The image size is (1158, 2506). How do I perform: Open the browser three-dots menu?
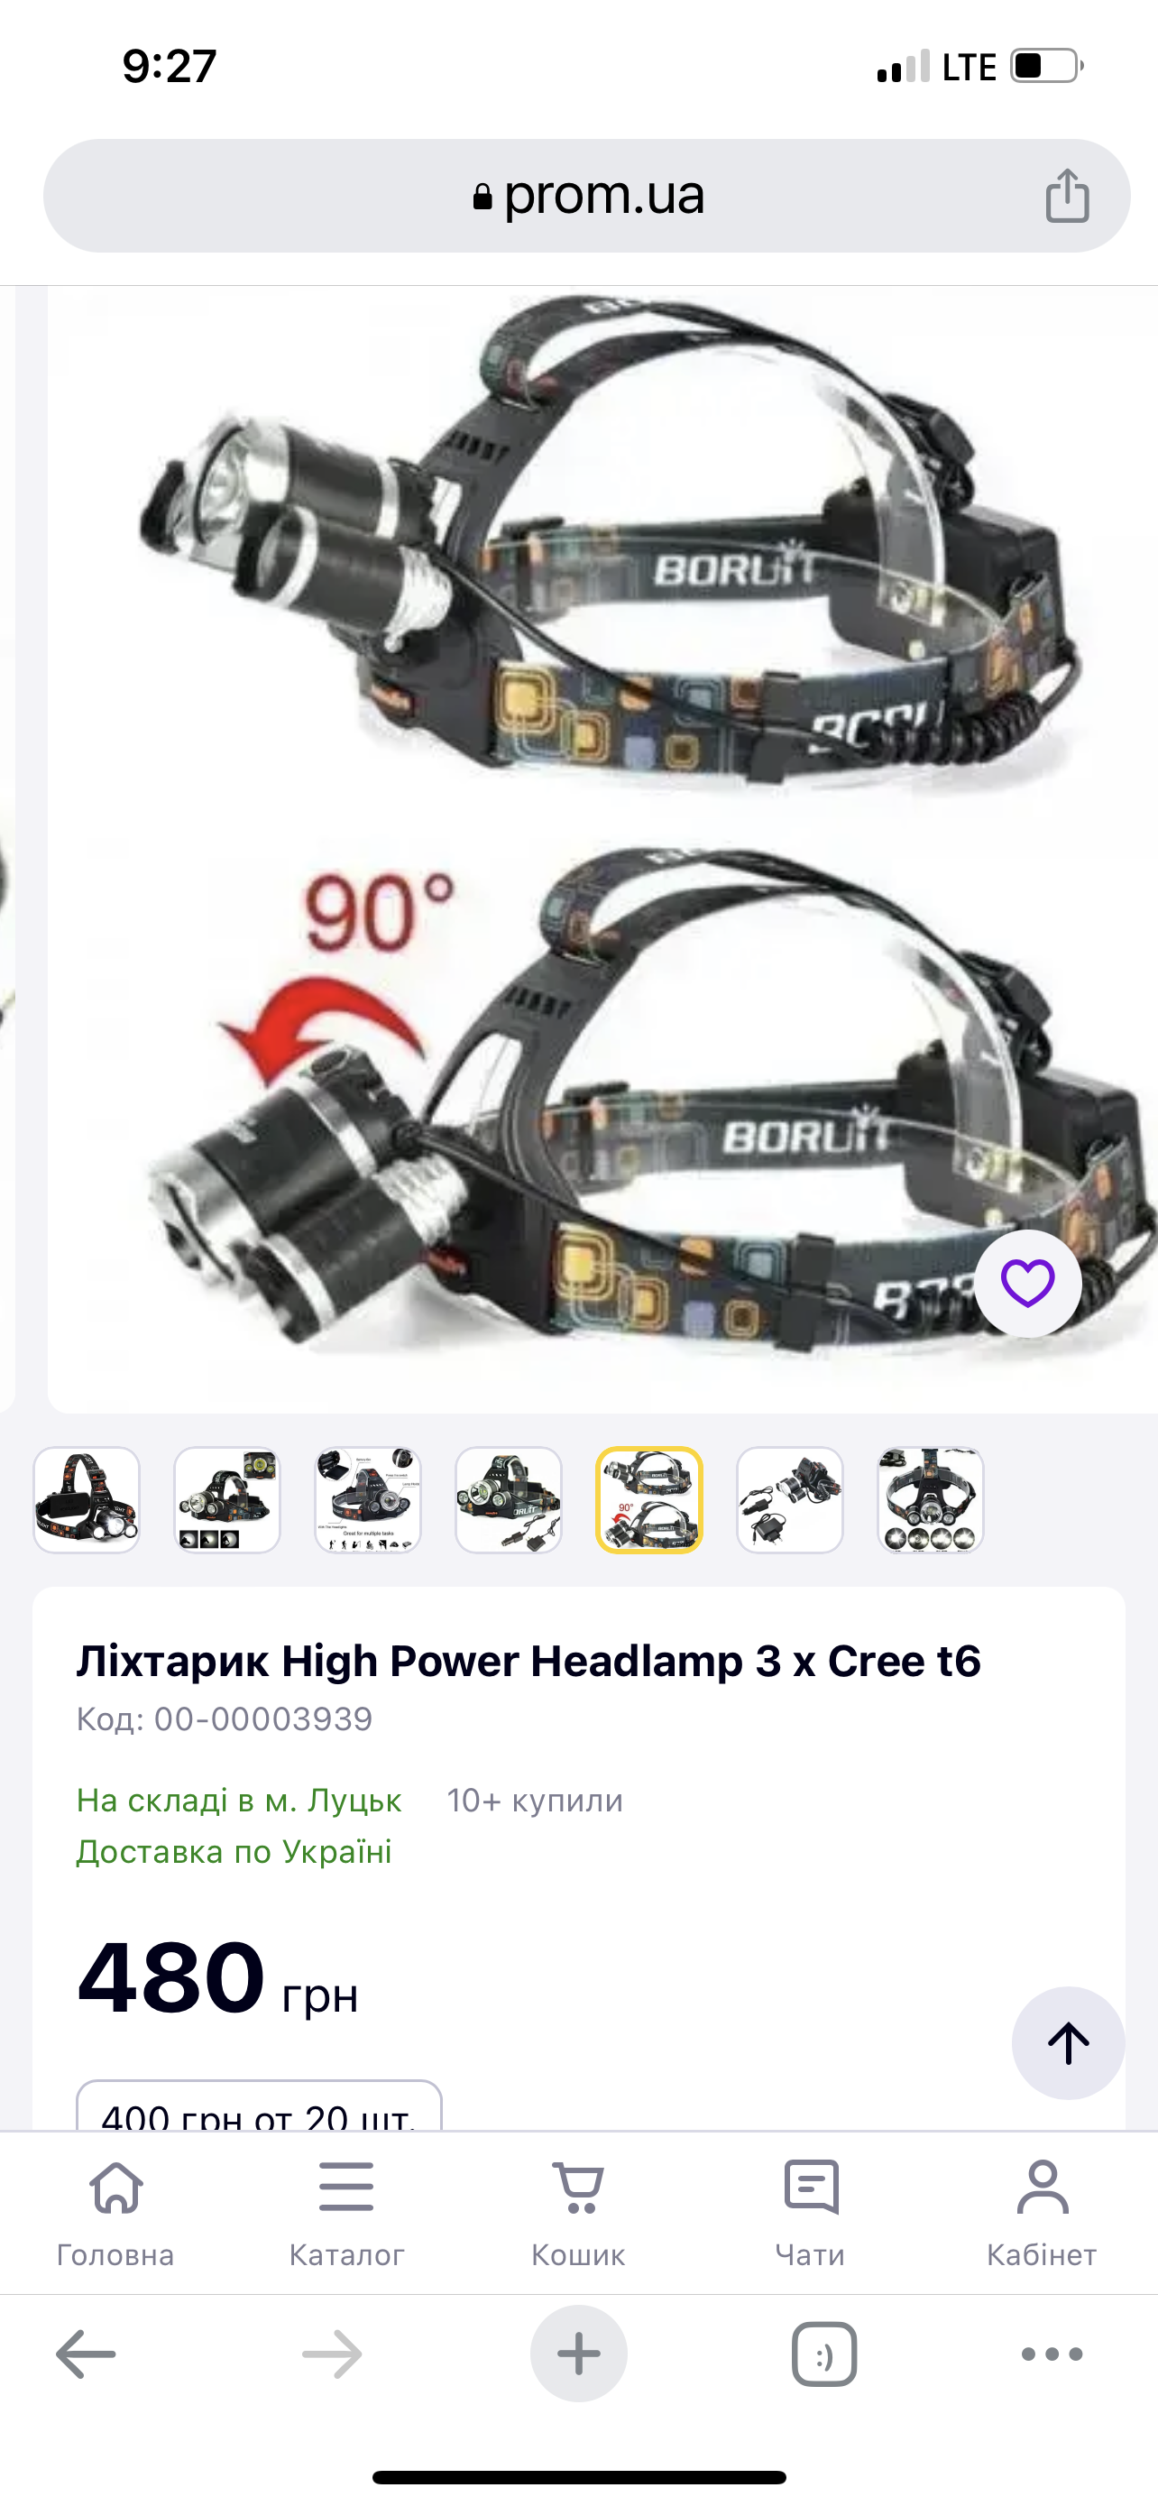pyautogui.click(x=1052, y=2354)
